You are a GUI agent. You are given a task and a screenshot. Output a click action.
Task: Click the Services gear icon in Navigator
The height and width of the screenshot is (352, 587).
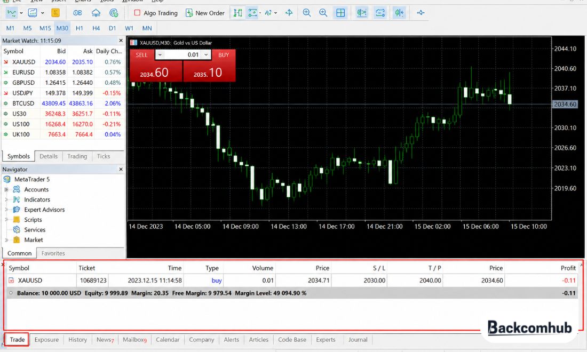point(17,230)
